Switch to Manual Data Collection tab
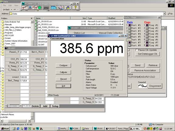Screen dimensions: 175x131 (111, 33)
